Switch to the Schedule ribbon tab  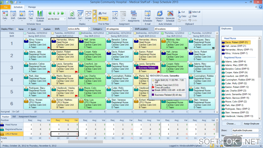click(18, 7)
